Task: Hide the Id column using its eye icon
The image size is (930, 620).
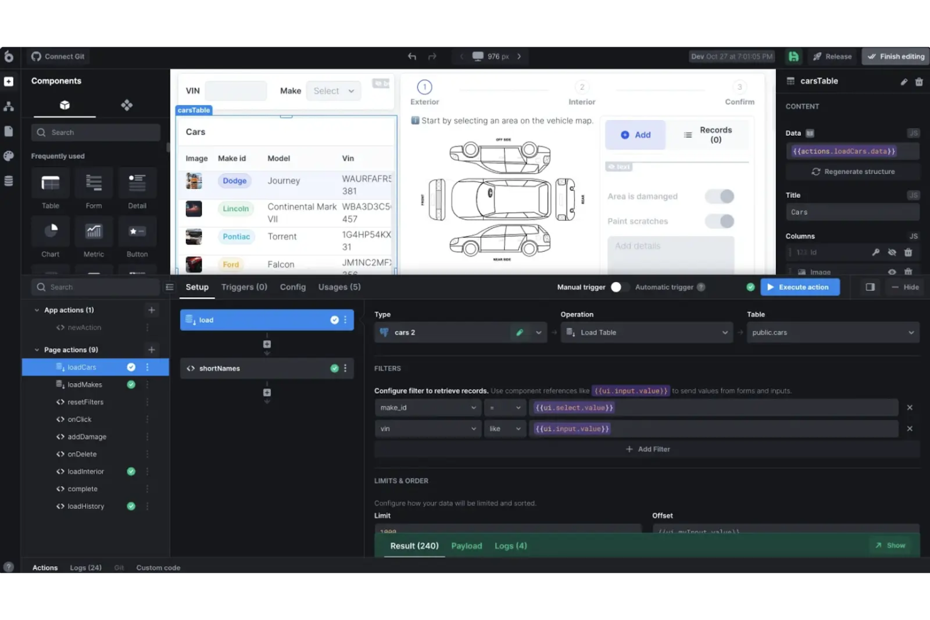Action: tap(892, 252)
